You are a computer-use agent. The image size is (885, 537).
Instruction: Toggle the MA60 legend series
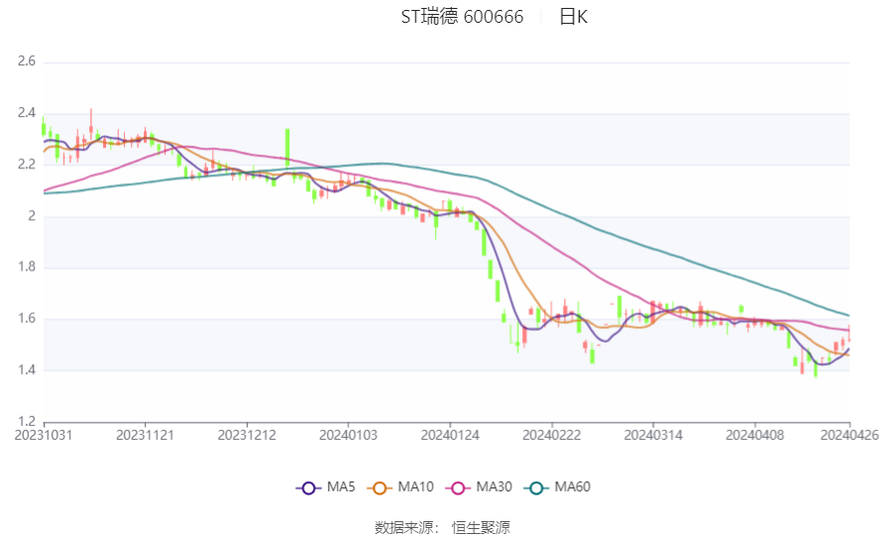pyautogui.click(x=557, y=487)
